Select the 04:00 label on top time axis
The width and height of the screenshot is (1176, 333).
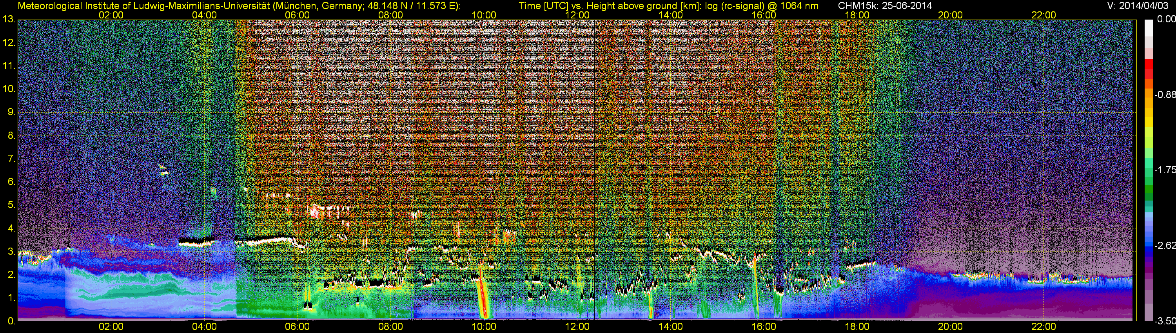click(204, 15)
